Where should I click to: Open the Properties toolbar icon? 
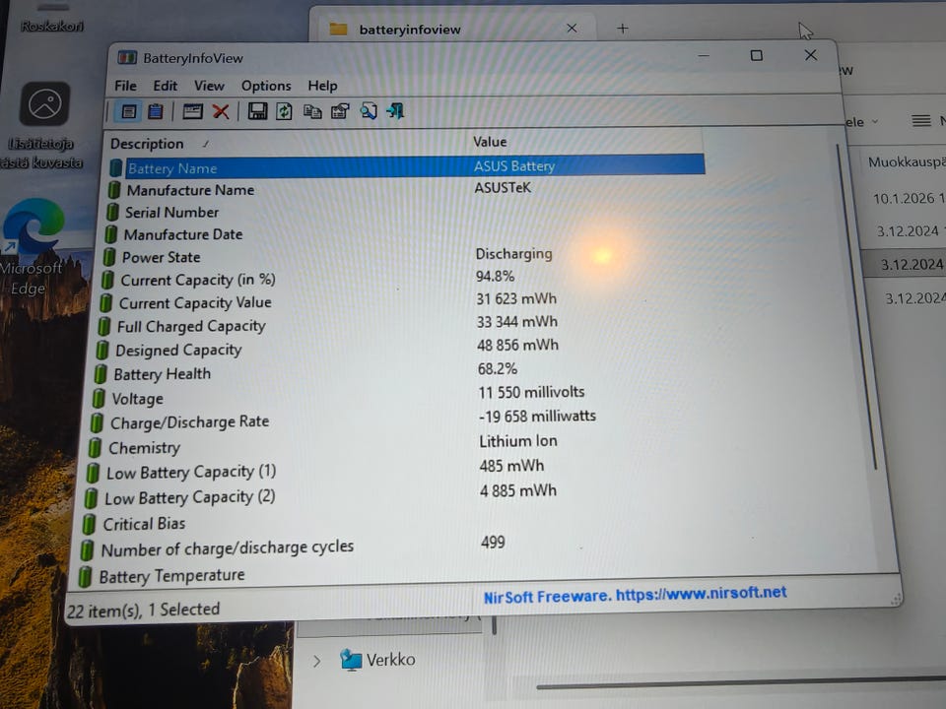[x=340, y=111]
